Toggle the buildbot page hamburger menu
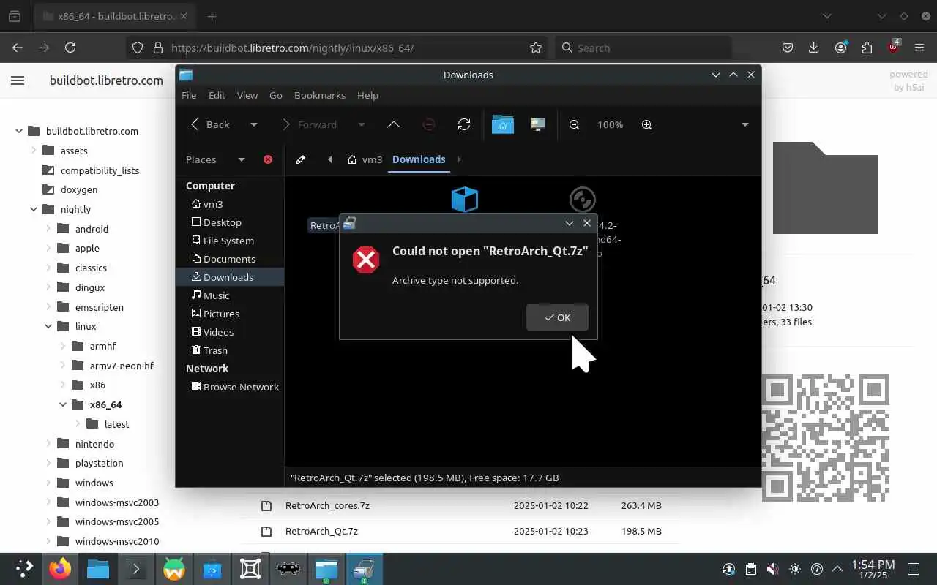The height and width of the screenshot is (585, 937). tap(18, 80)
